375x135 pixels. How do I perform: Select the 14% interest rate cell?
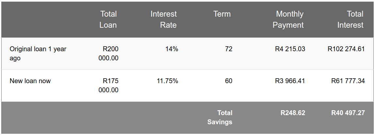click(x=172, y=49)
